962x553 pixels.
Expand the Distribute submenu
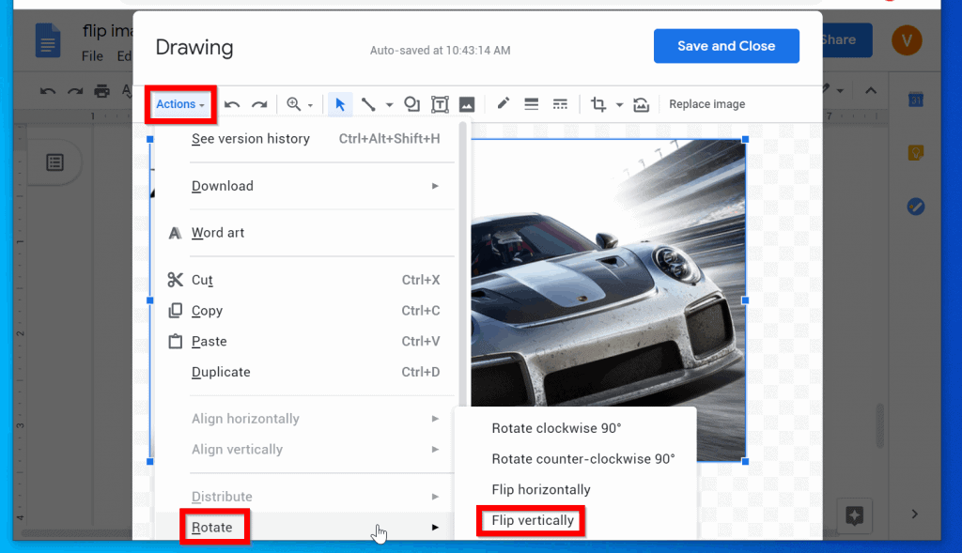307,497
